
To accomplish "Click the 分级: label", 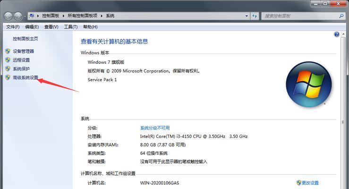I will click(x=93, y=128).
